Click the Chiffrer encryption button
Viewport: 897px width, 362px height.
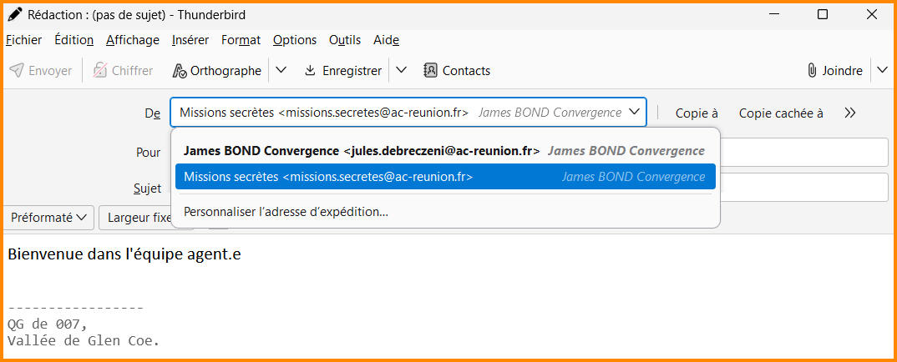pos(123,71)
